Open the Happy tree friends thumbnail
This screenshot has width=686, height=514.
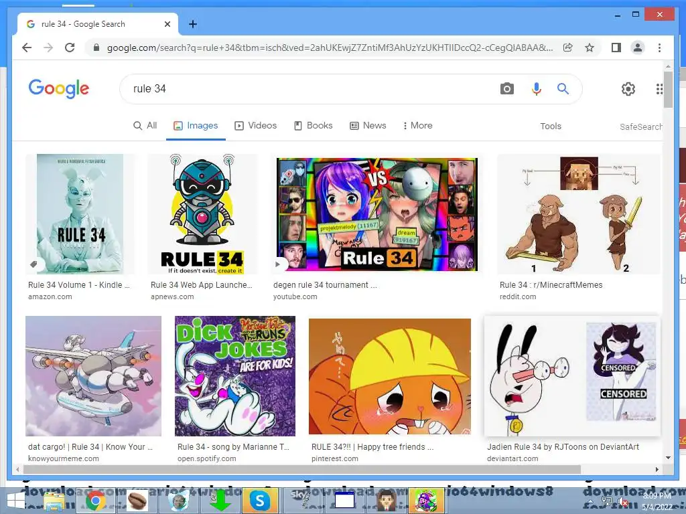click(390, 376)
